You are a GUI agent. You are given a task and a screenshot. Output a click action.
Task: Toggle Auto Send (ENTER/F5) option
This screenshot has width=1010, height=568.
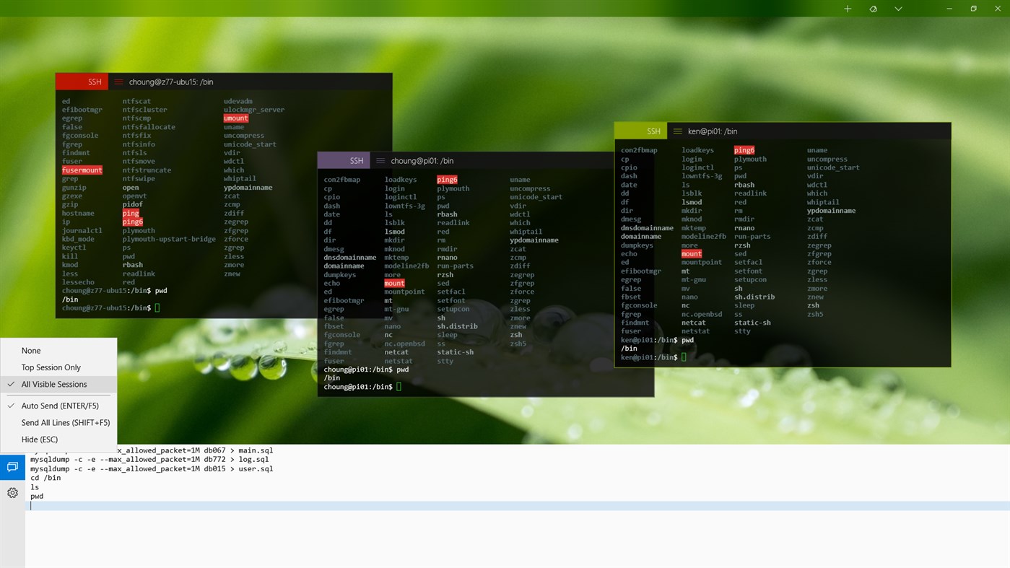click(x=58, y=406)
